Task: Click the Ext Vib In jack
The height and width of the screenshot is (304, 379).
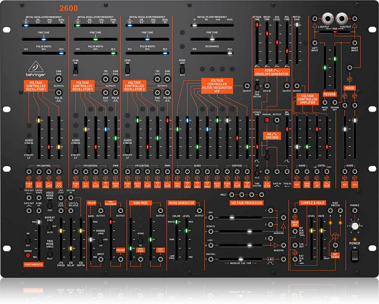Action: pyautogui.click(x=71, y=198)
